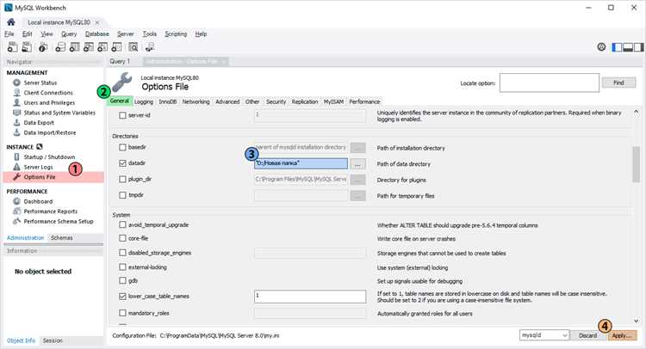Open the object inspector toolbar icon
The width and height of the screenshot is (646, 349).
point(43,47)
